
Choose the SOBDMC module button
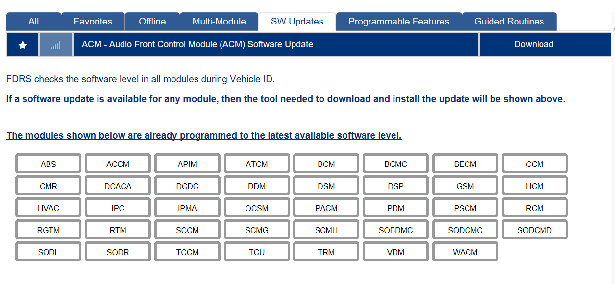pyautogui.click(x=395, y=230)
